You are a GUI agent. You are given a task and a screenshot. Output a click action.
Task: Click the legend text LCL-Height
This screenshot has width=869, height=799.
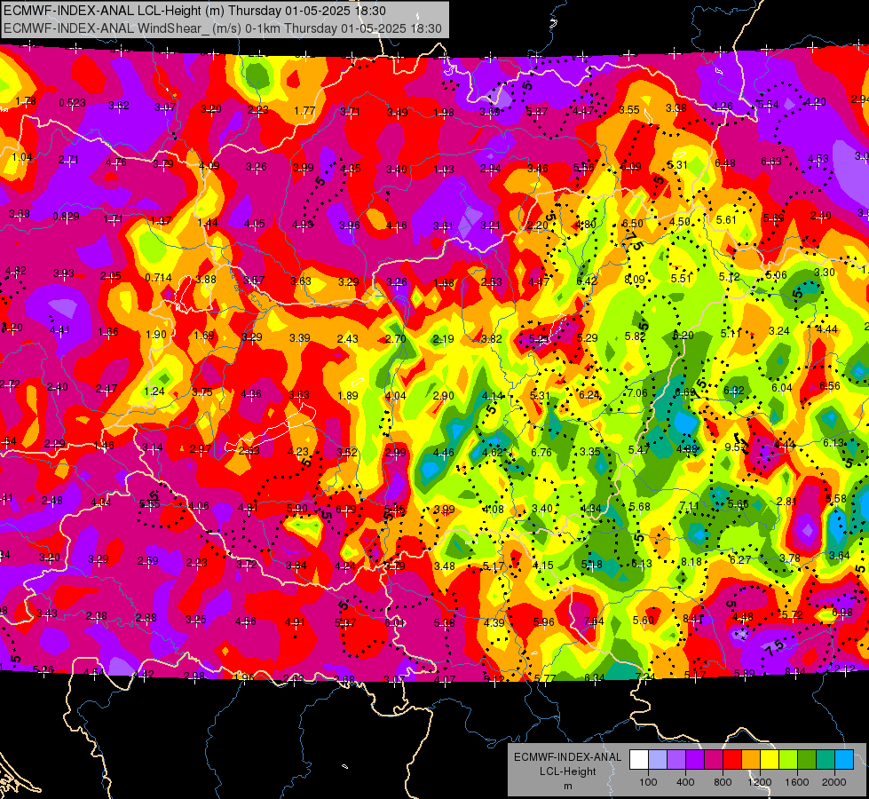(567, 771)
